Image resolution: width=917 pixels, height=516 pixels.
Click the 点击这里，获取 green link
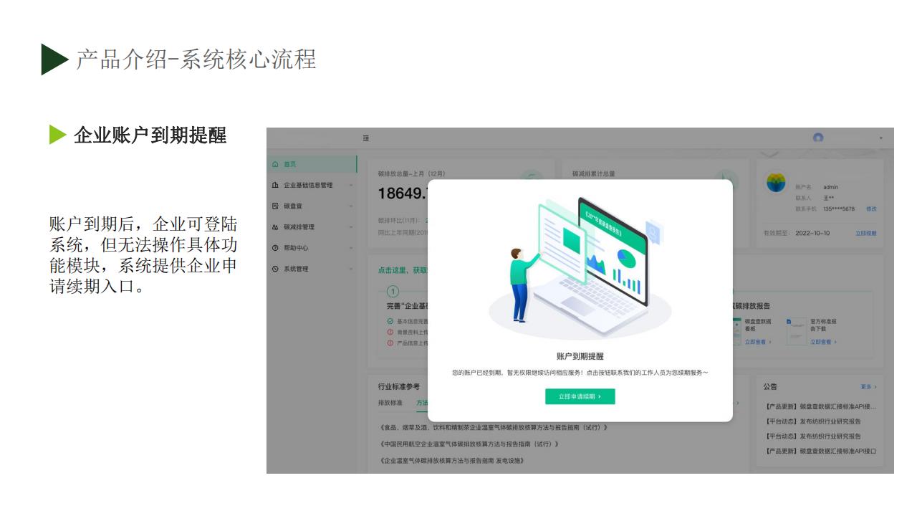tap(403, 270)
